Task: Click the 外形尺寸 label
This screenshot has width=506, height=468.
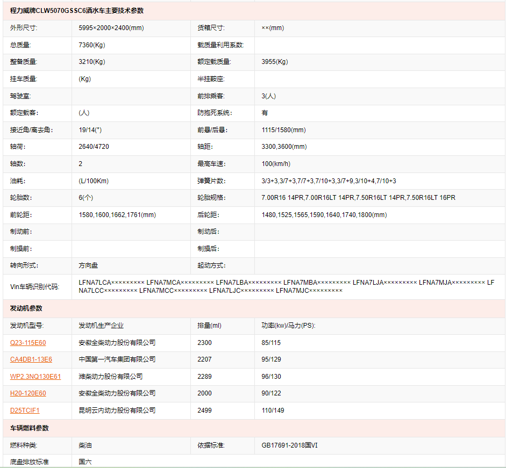Action: [24, 28]
